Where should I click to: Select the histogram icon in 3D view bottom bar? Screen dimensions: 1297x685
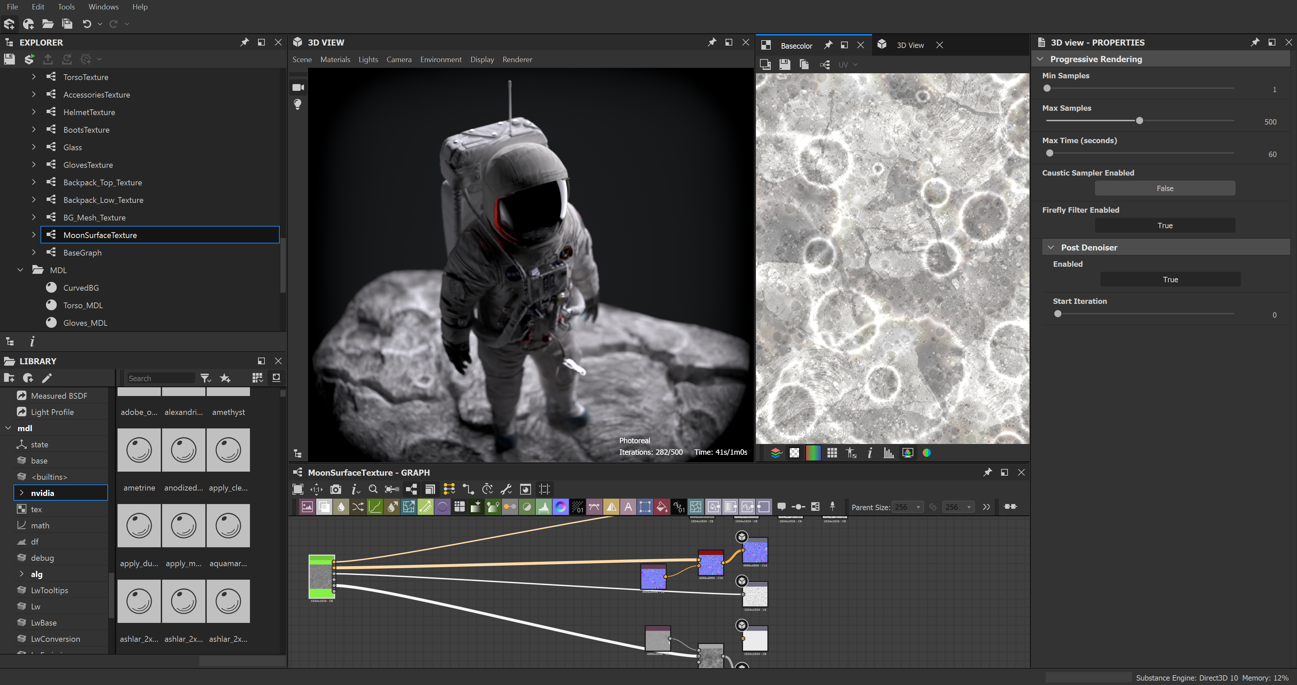click(x=889, y=453)
